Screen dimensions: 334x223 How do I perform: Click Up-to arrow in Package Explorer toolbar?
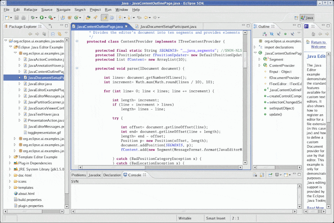[x=44, y=34]
